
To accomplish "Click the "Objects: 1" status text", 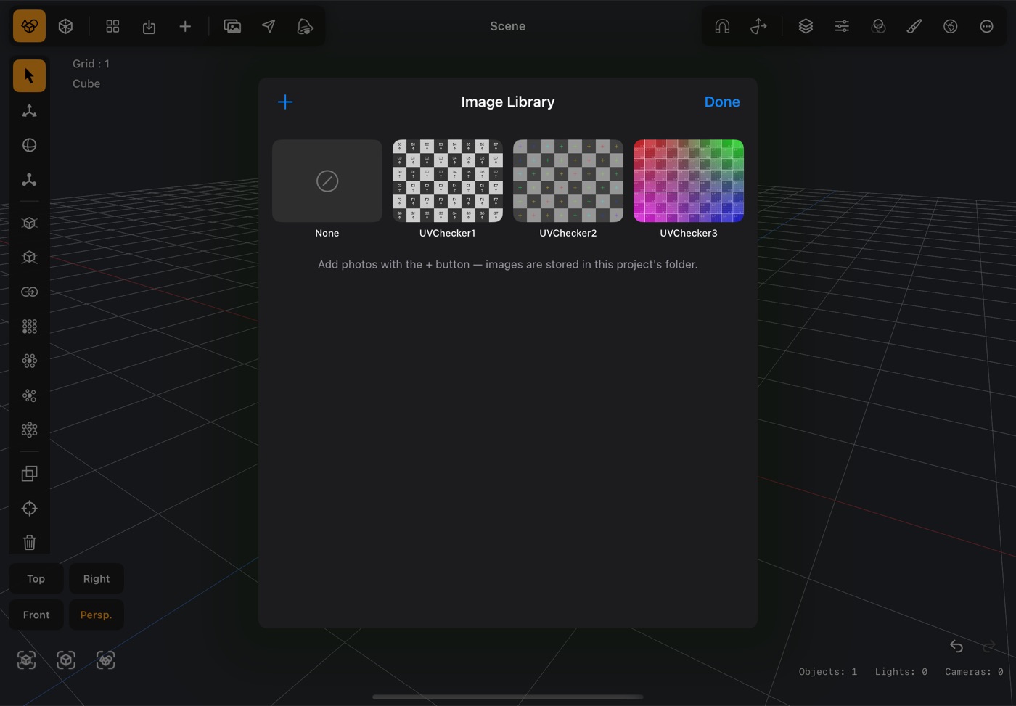I will coord(828,672).
